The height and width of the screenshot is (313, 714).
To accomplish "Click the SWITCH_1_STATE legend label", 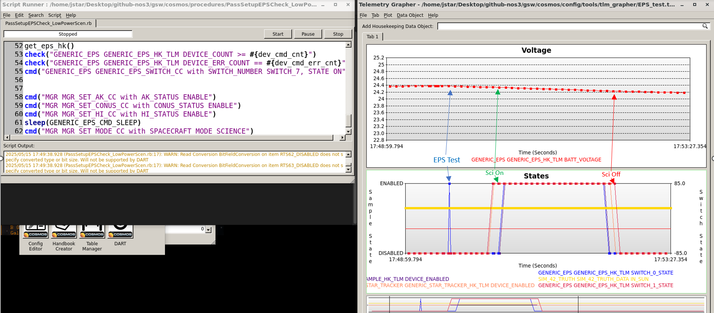I will click(x=605, y=285).
